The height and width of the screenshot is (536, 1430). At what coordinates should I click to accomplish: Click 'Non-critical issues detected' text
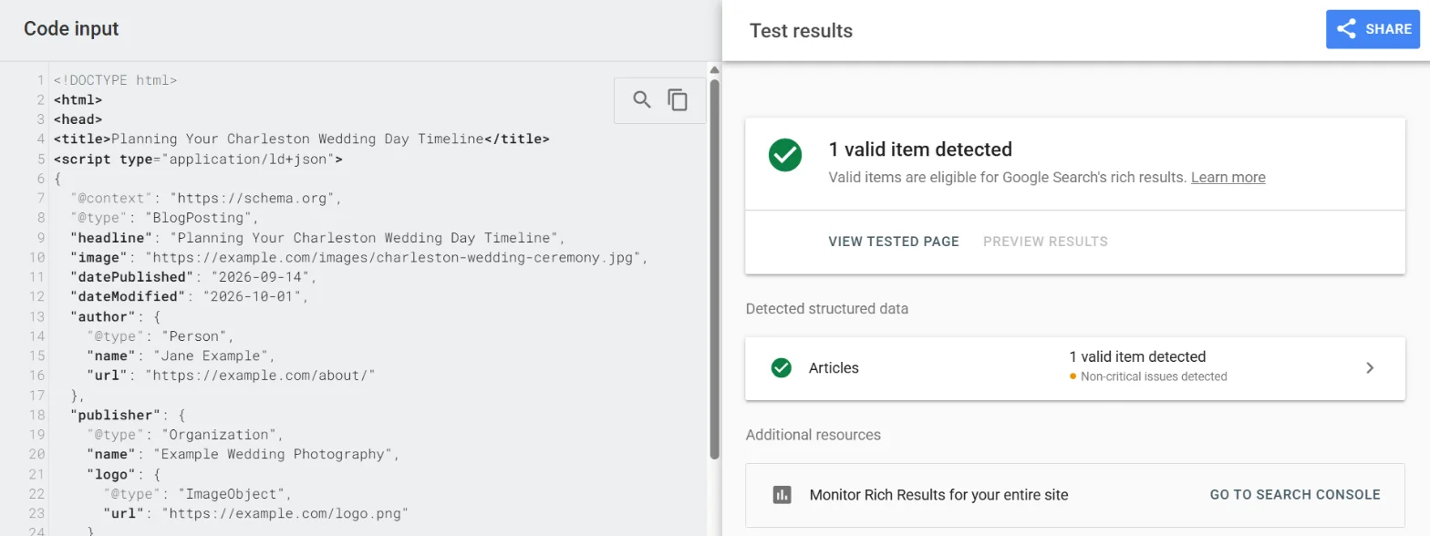tap(1154, 376)
